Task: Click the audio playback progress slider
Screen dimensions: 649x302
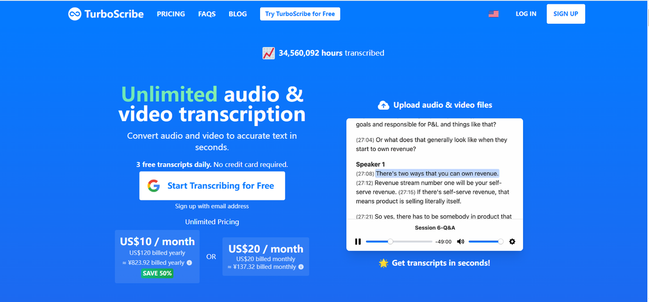Action: 399,241
